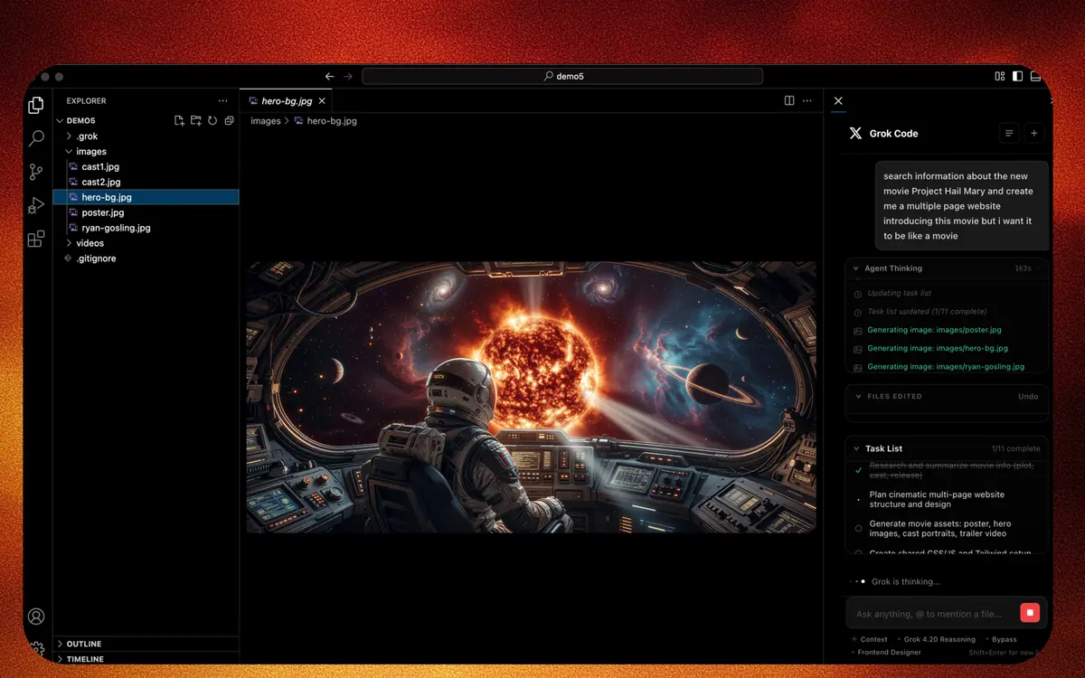Viewport: 1085px width, 678px height.
Task: Click the customize layout icon in title bar
Action: click(1000, 77)
